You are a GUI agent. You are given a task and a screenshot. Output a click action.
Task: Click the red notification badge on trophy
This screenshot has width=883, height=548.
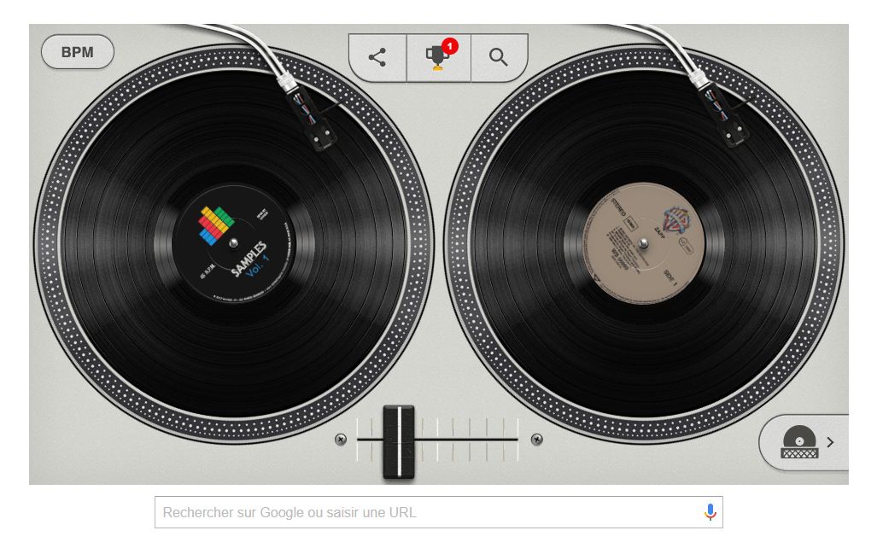(x=449, y=46)
